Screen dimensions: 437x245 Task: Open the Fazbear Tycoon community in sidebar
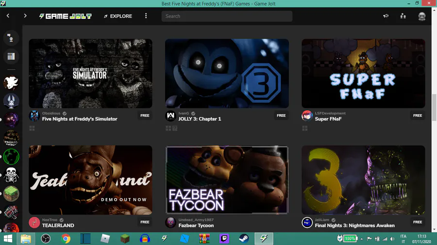[x=11, y=138]
